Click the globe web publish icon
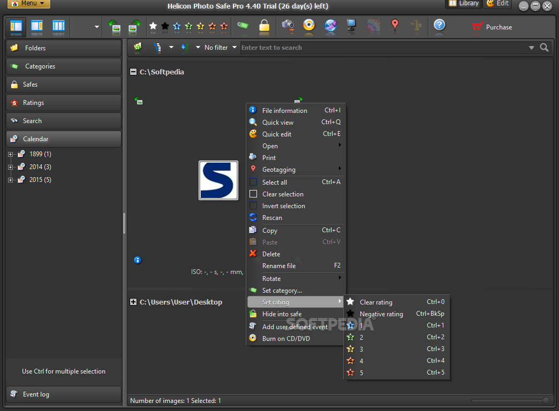559x411 pixels. (331, 25)
